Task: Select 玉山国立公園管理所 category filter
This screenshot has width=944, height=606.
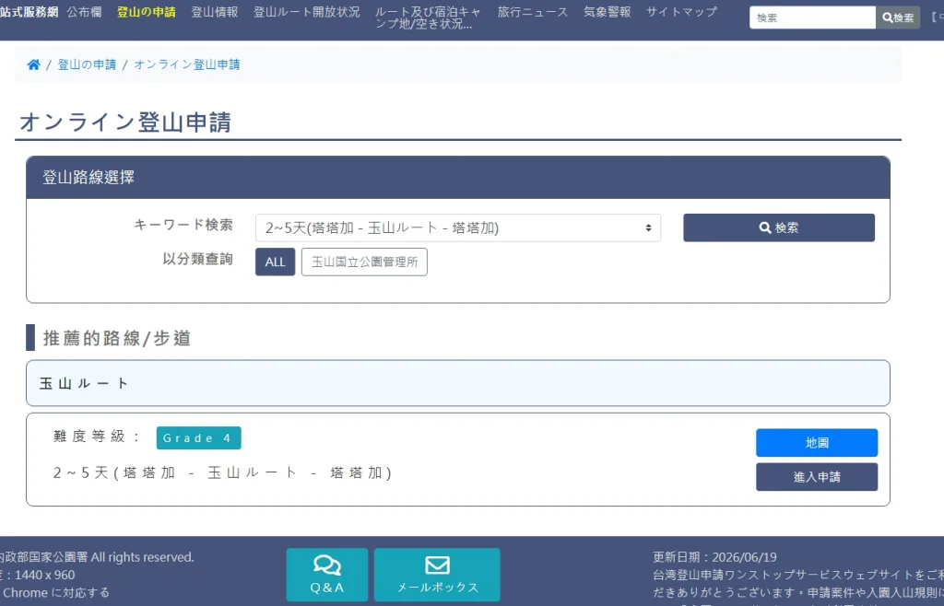Action: tap(364, 262)
